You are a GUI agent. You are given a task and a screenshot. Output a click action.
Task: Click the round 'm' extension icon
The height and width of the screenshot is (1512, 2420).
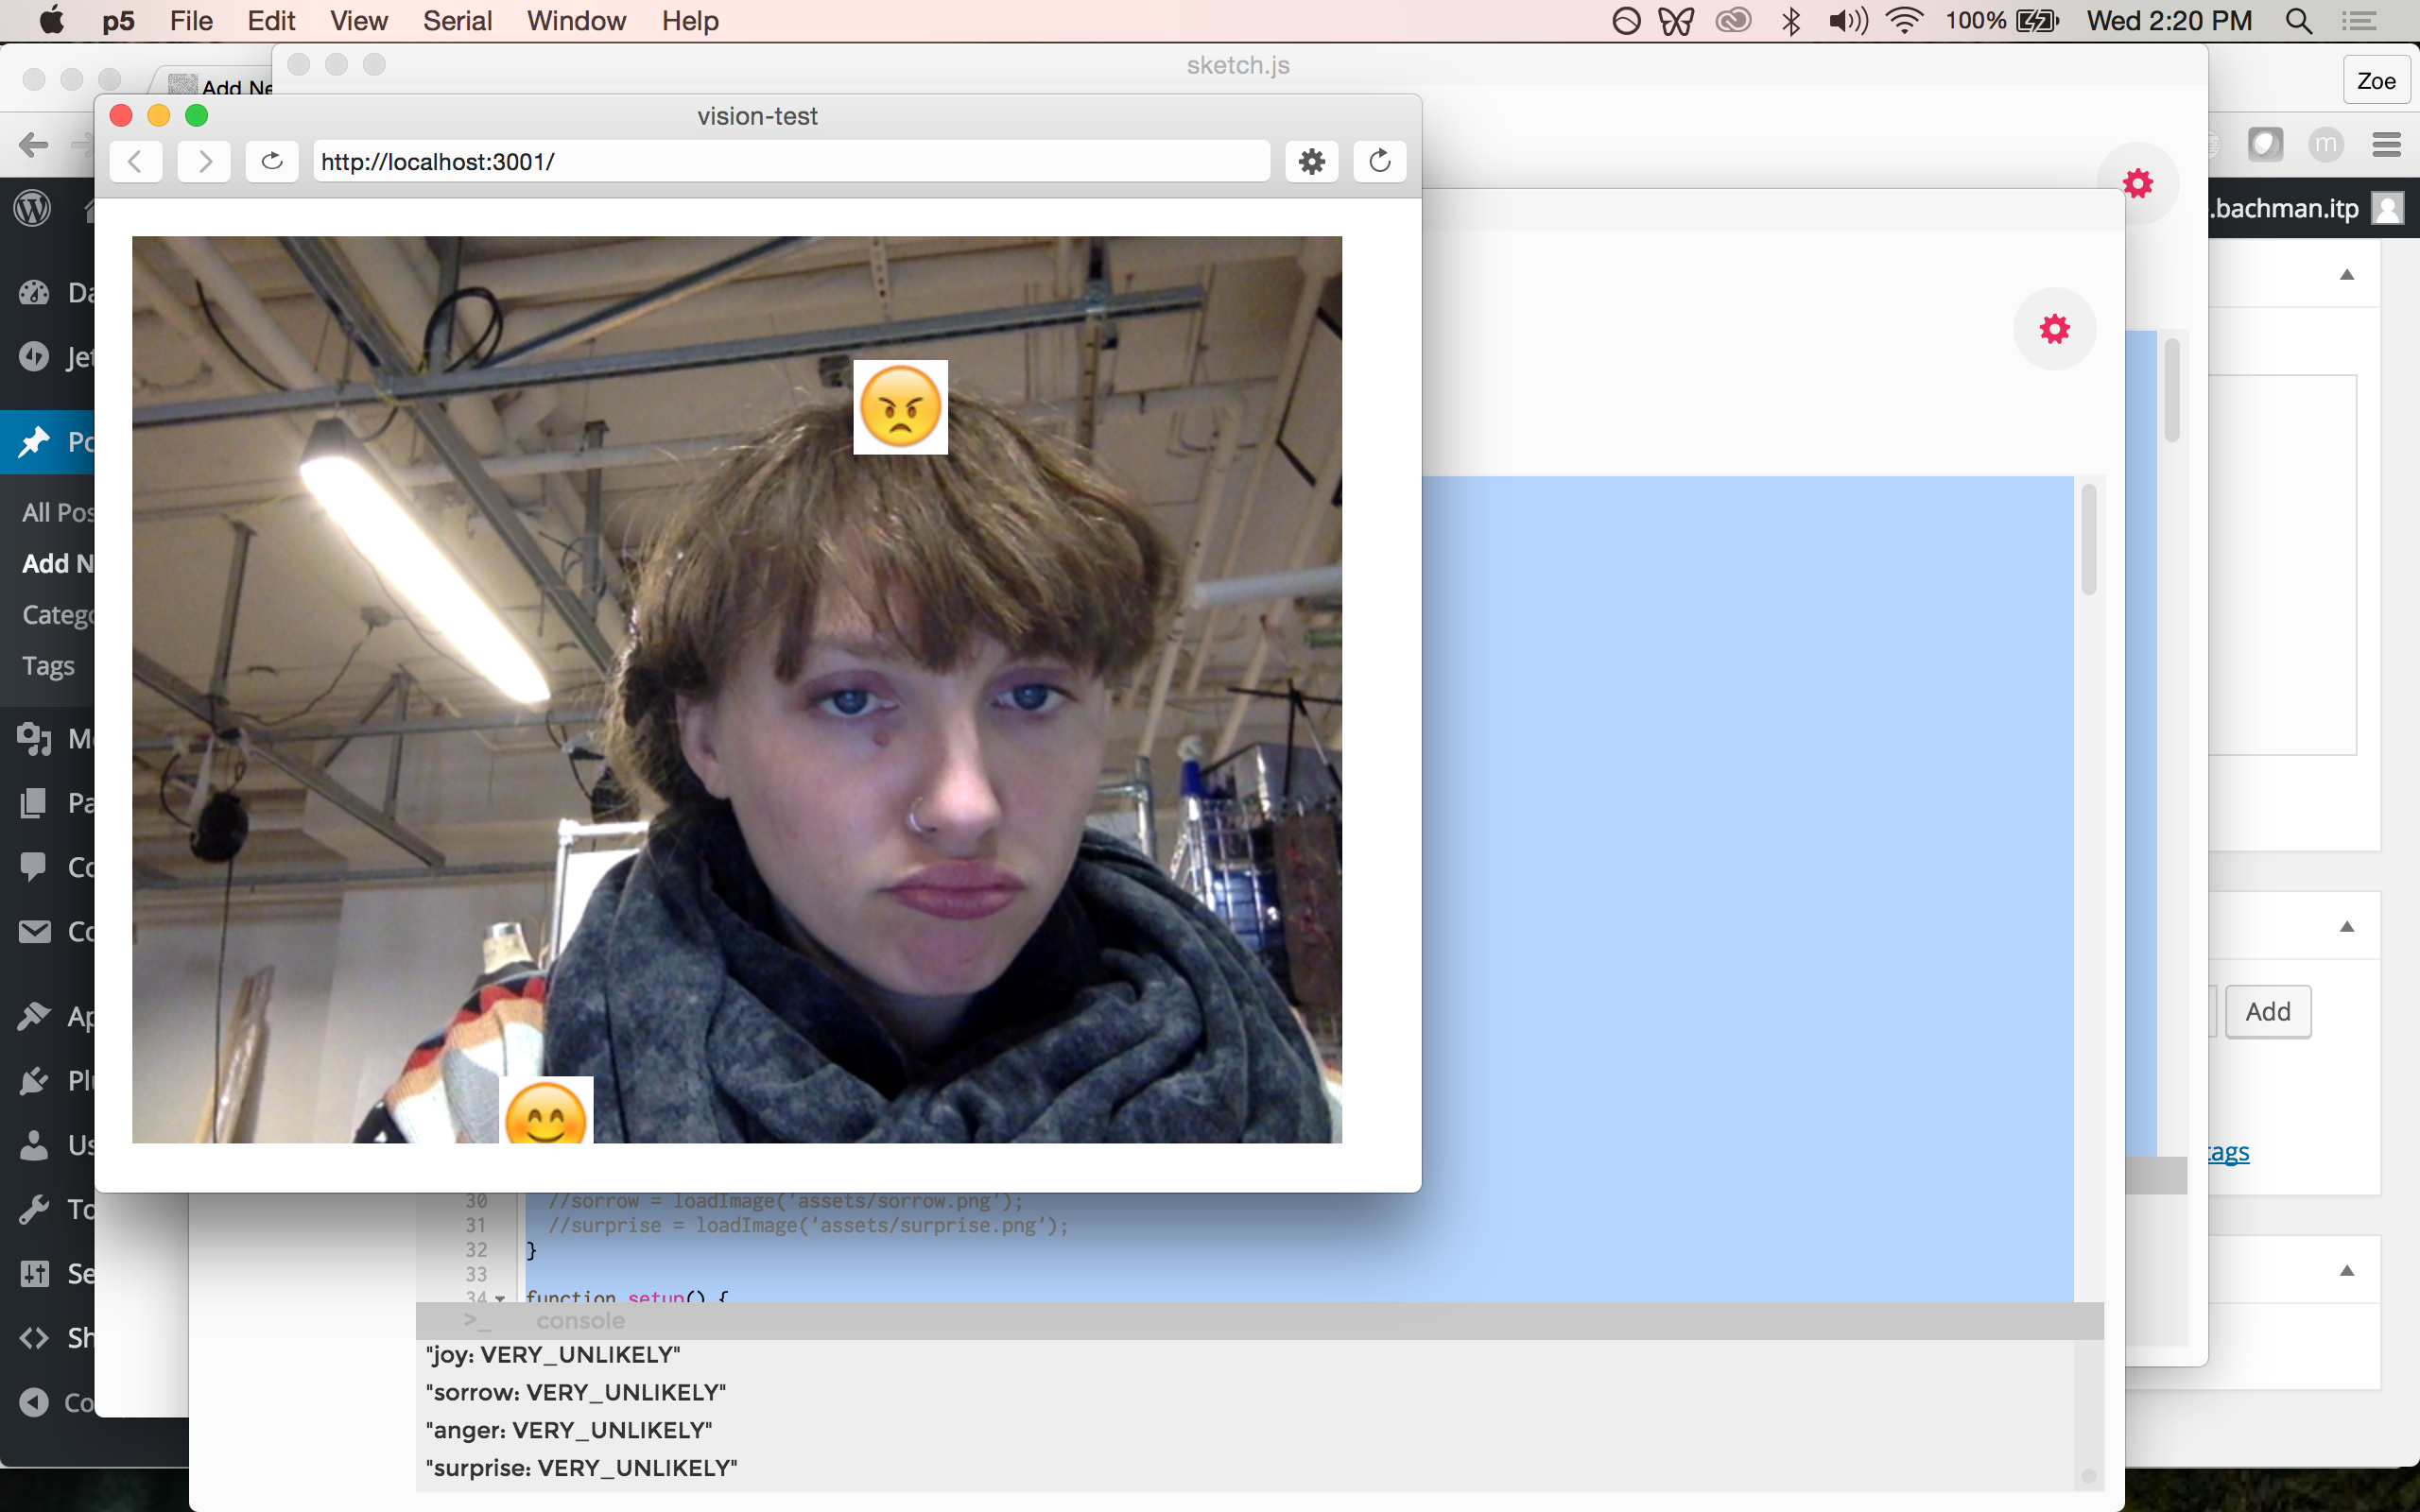click(x=2327, y=145)
